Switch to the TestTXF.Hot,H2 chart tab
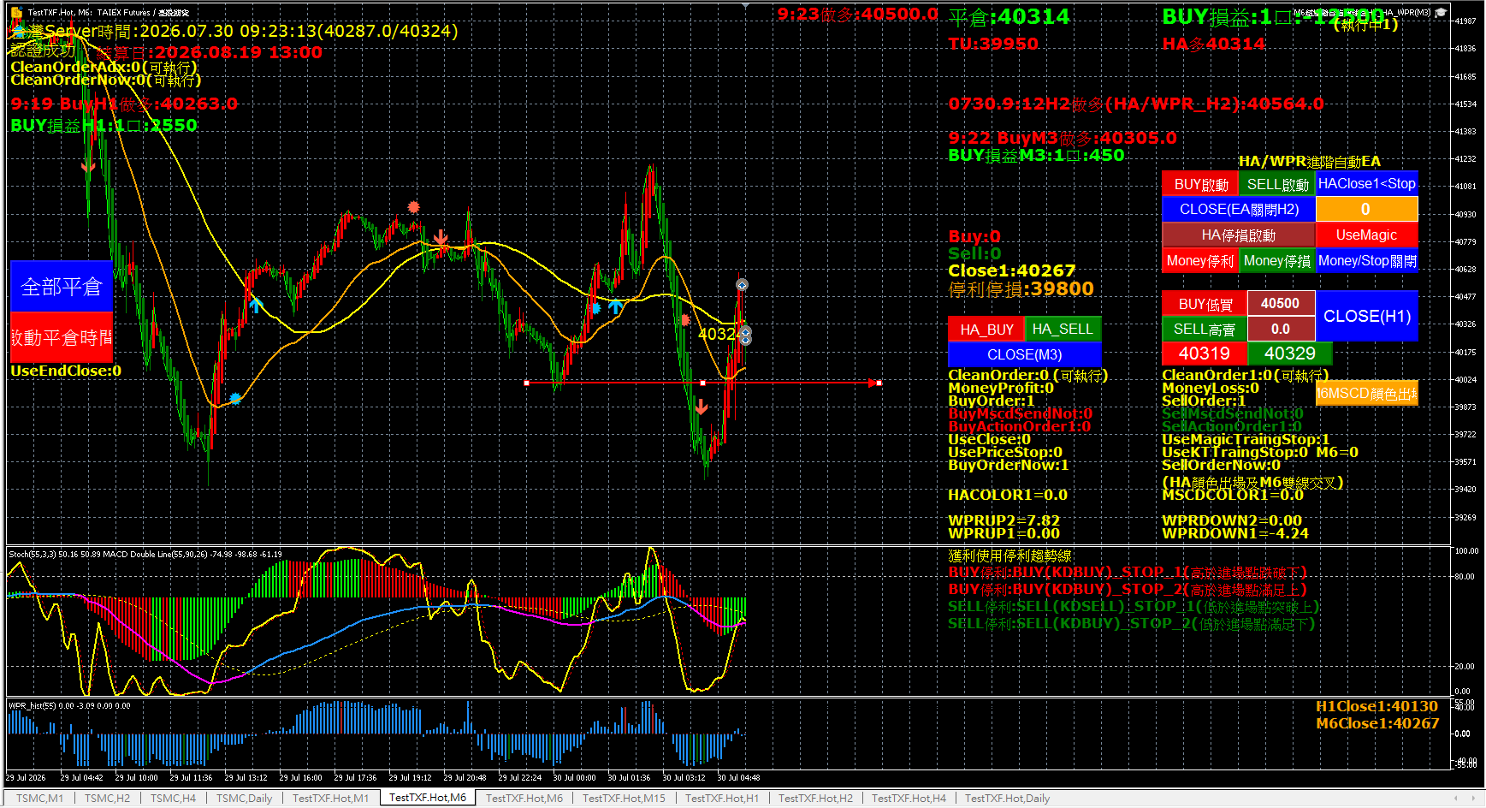 pos(815,798)
